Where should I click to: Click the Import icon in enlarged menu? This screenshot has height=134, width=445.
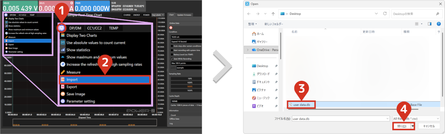[x=63, y=79]
